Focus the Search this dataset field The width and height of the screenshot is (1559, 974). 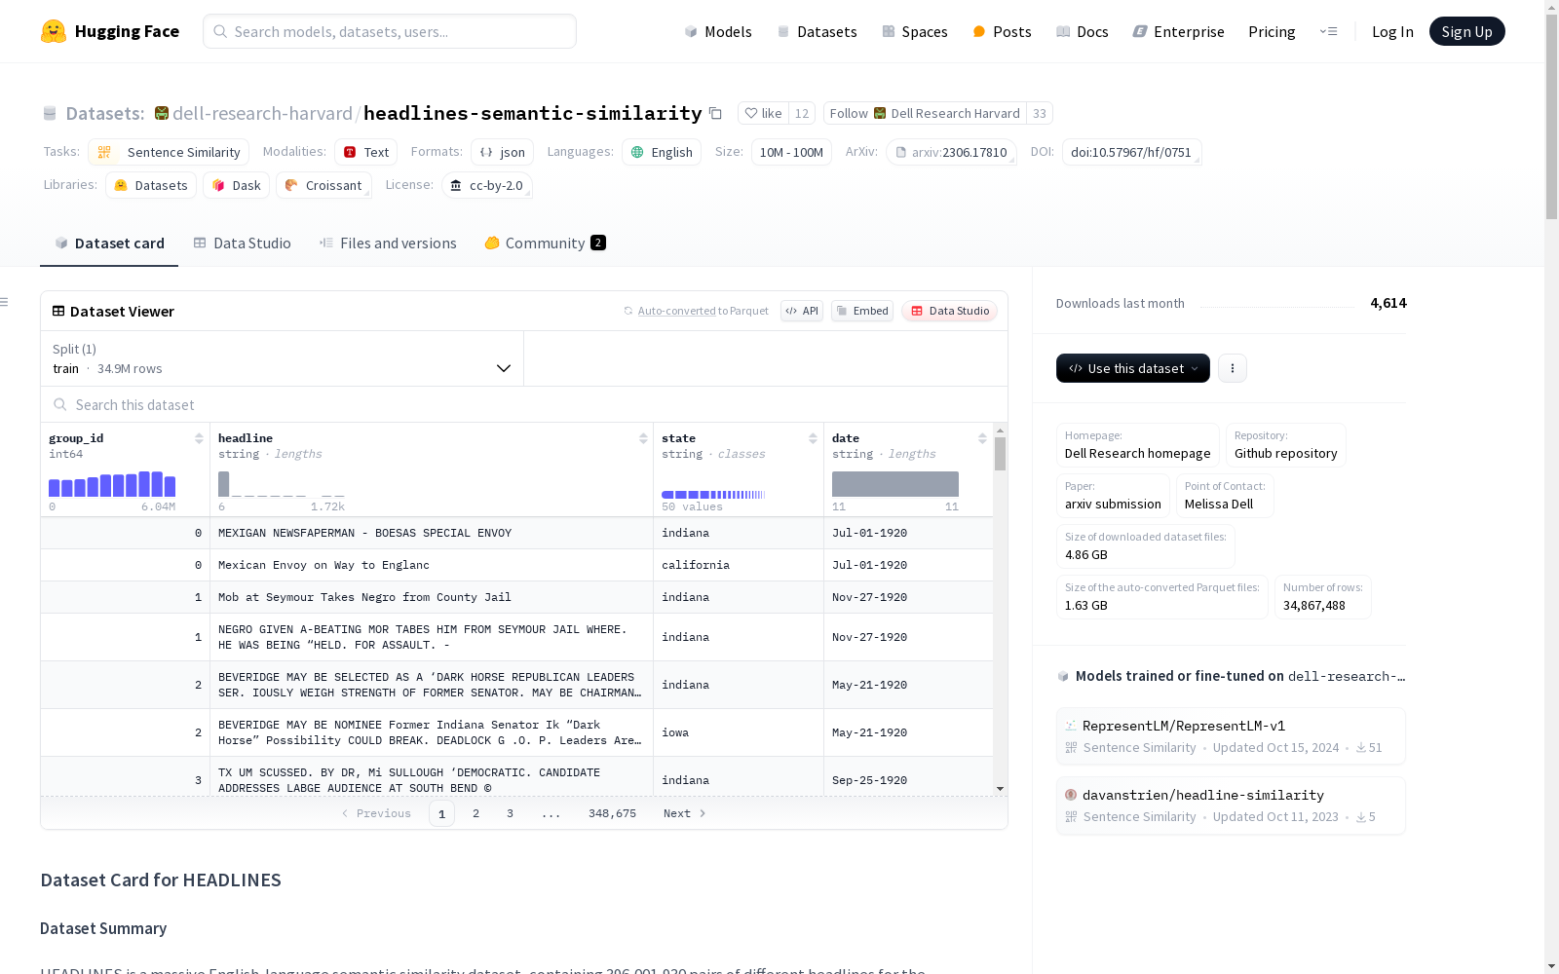pyautogui.click(x=524, y=404)
